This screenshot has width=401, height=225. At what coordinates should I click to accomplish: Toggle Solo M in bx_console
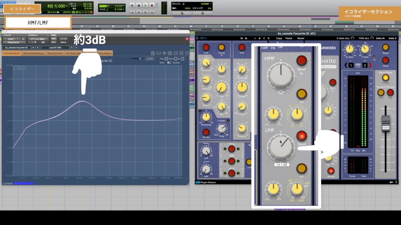coord(380,38)
